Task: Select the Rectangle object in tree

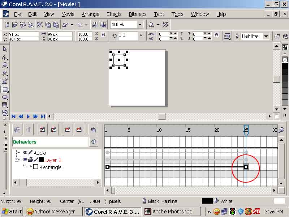Action: coord(50,167)
